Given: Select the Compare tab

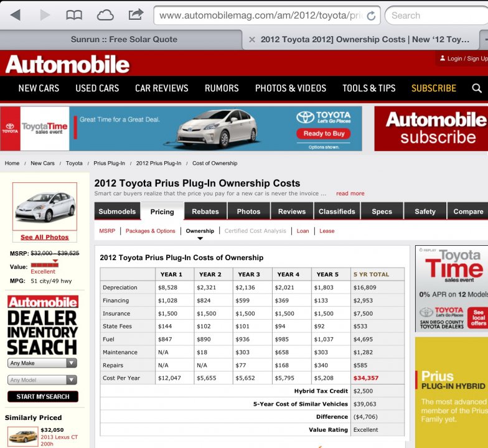Looking at the screenshot, I should click(x=468, y=211).
